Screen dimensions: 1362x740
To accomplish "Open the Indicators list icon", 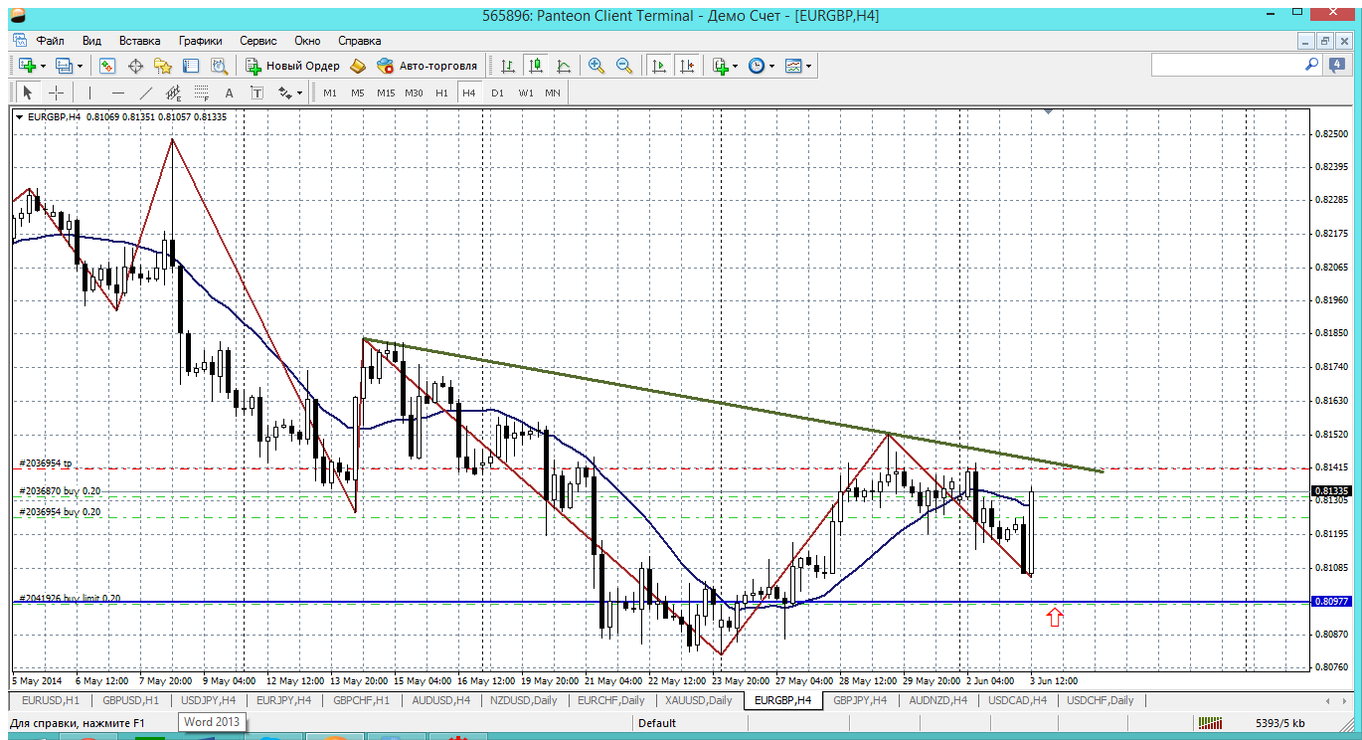I will 721,66.
